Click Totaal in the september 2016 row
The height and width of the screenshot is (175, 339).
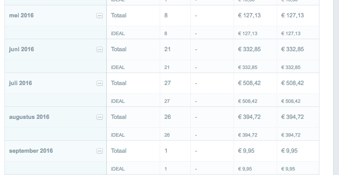point(119,151)
